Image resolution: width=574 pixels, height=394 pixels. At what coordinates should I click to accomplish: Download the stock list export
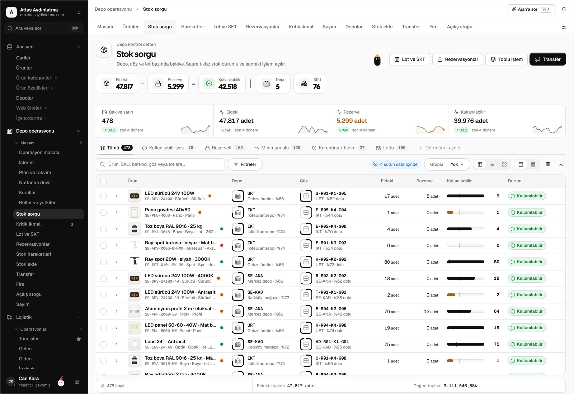point(561,164)
